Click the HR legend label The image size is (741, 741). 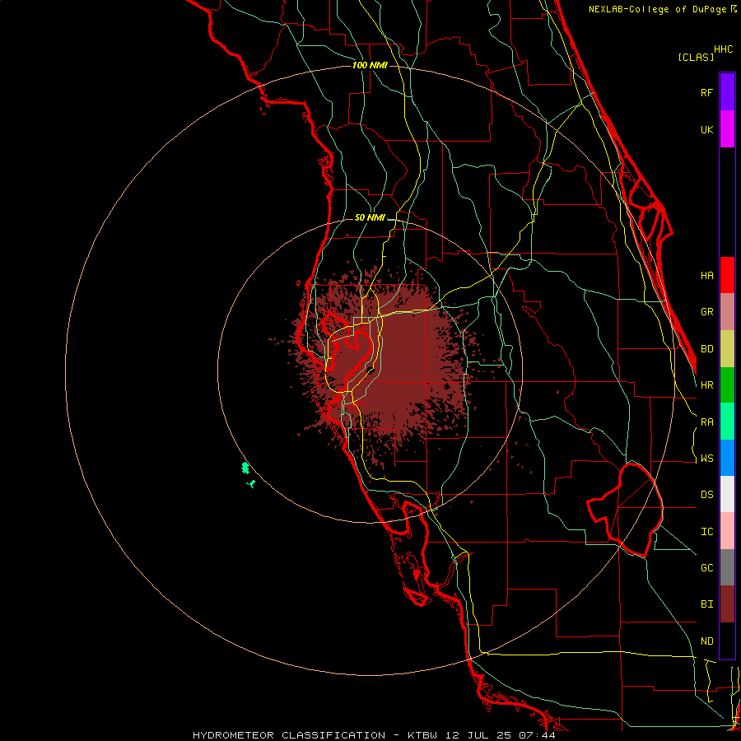pyautogui.click(x=706, y=385)
